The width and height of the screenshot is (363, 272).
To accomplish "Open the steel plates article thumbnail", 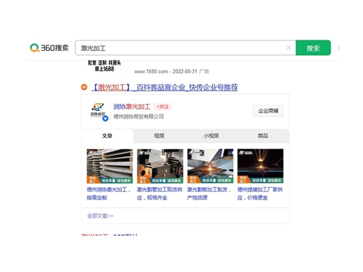I will pos(110,166).
